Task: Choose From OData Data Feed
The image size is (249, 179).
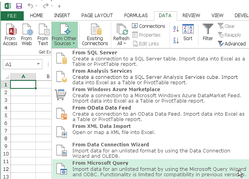Action: (x=151, y=113)
